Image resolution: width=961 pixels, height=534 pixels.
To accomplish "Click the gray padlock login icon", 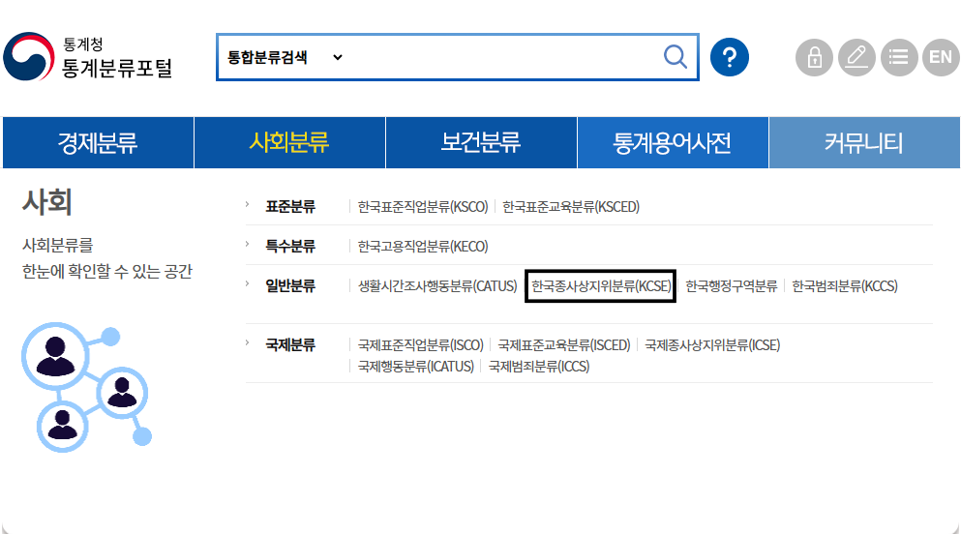I will coord(814,57).
